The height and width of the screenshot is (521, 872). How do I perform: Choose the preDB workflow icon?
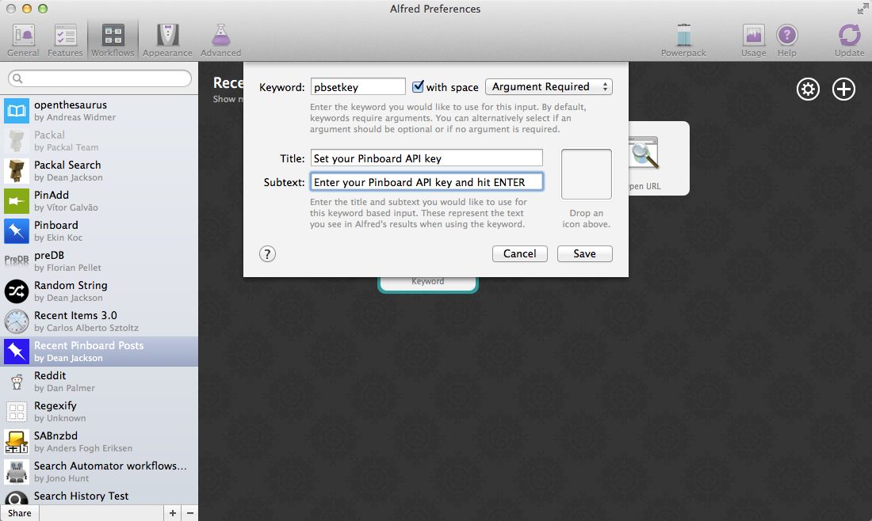click(16, 260)
